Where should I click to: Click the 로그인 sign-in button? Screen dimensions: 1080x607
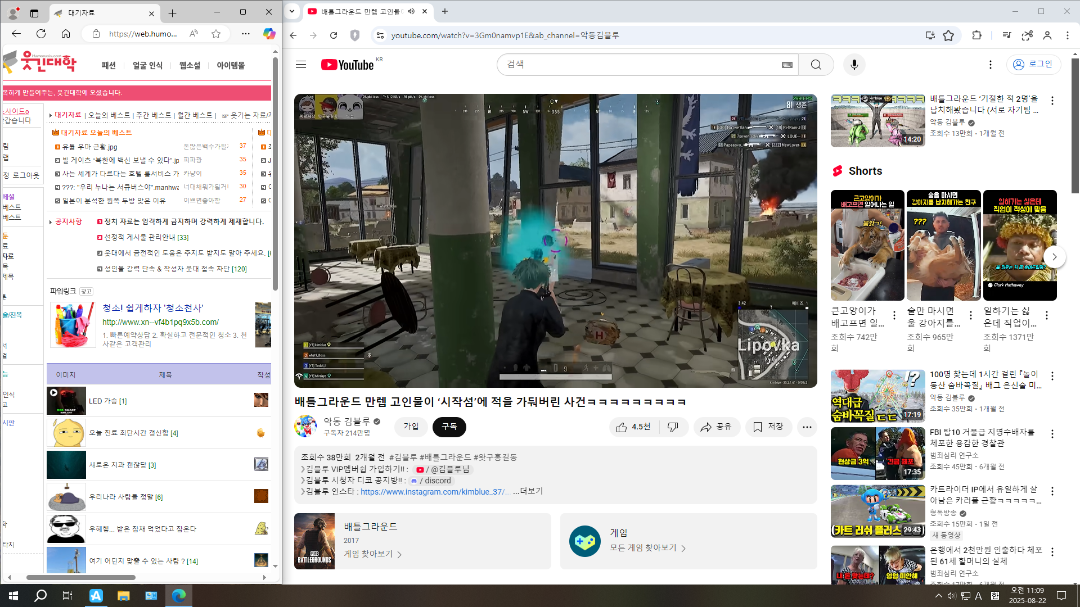pyautogui.click(x=1033, y=64)
